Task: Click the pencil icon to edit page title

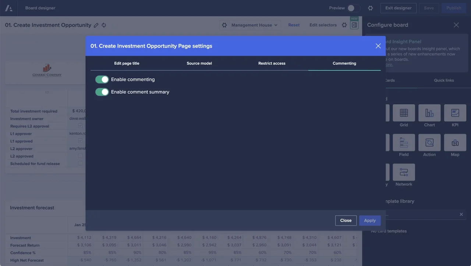Action: pos(96,25)
